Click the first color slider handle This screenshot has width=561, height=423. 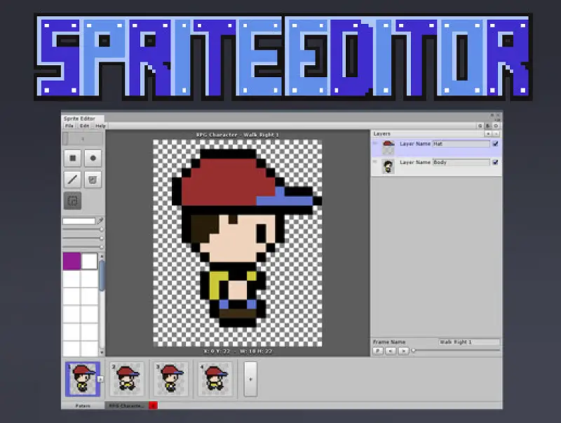102,229
